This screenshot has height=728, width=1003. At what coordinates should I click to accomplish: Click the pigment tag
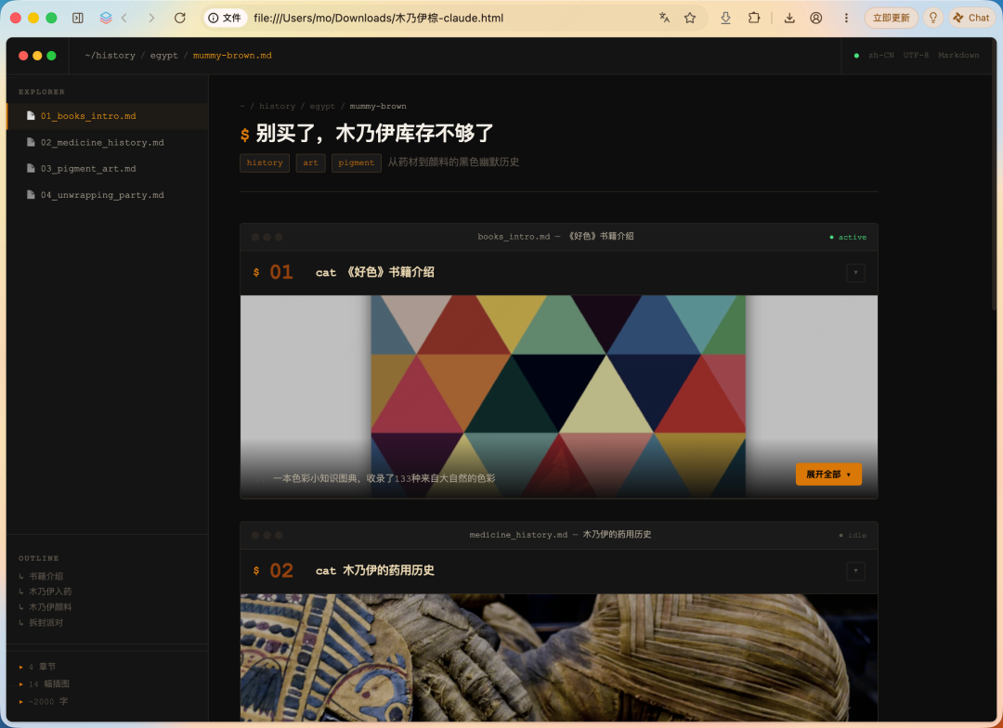357,163
